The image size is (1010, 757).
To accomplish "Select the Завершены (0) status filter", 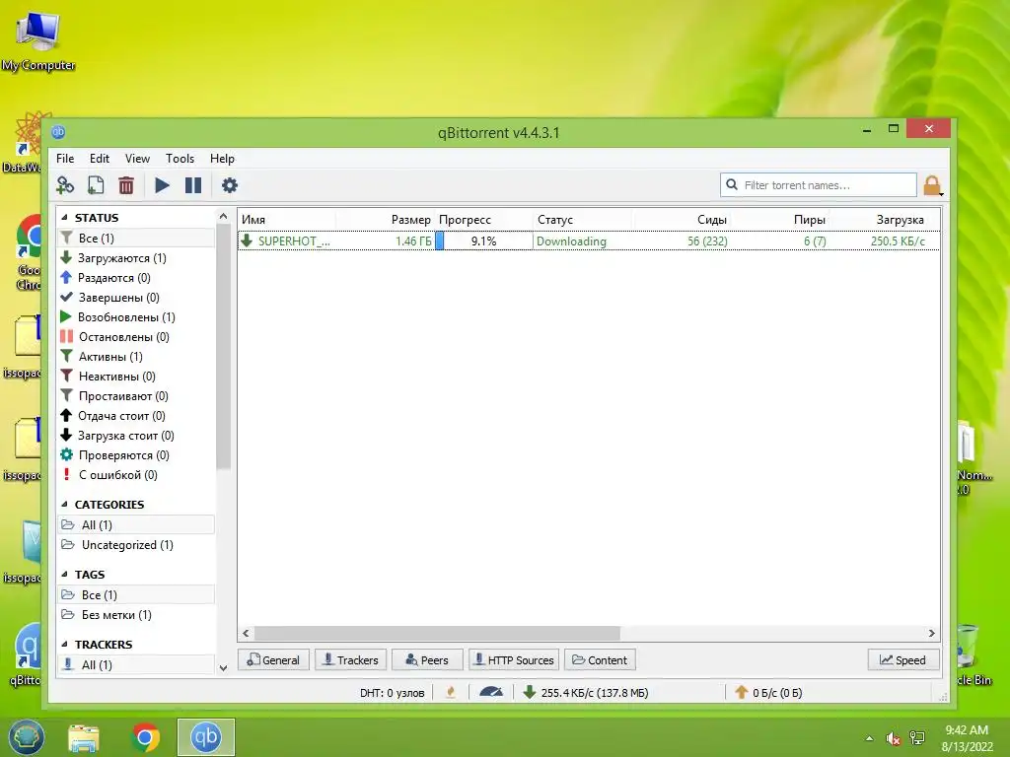I will tap(136, 298).
